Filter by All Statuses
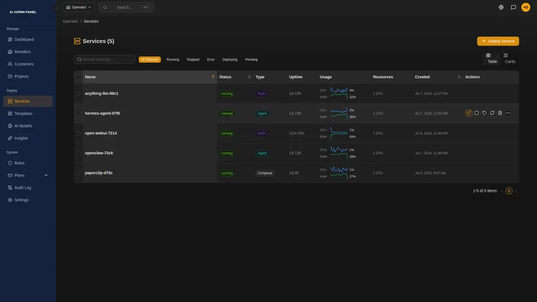Viewport: 537px width, 302px height. 150,60
